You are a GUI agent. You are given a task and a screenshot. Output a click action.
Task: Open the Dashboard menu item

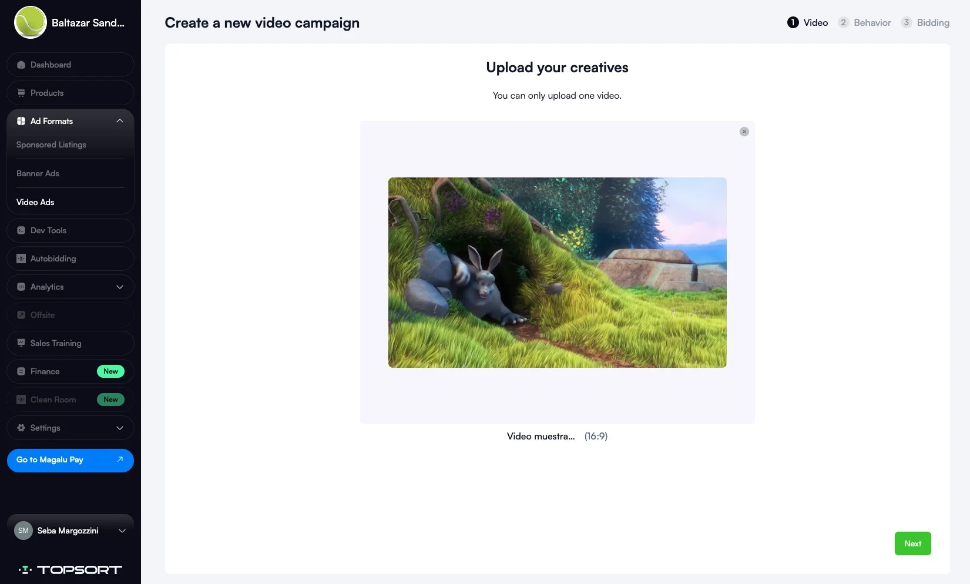pyautogui.click(x=71, y=65)
